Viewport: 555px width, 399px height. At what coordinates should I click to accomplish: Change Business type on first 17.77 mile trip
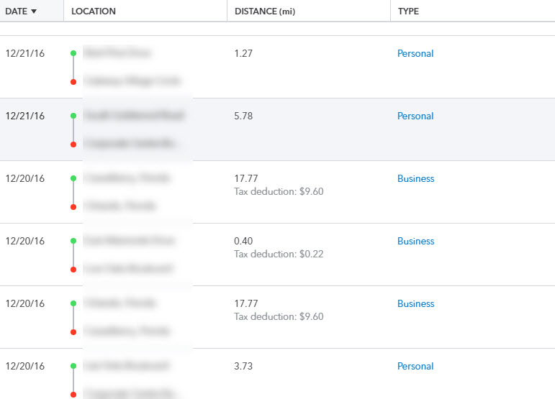pos(415,178)
